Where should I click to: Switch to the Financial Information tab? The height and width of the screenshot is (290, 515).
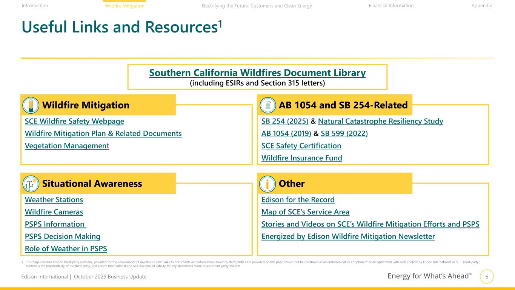click(391, 6)
